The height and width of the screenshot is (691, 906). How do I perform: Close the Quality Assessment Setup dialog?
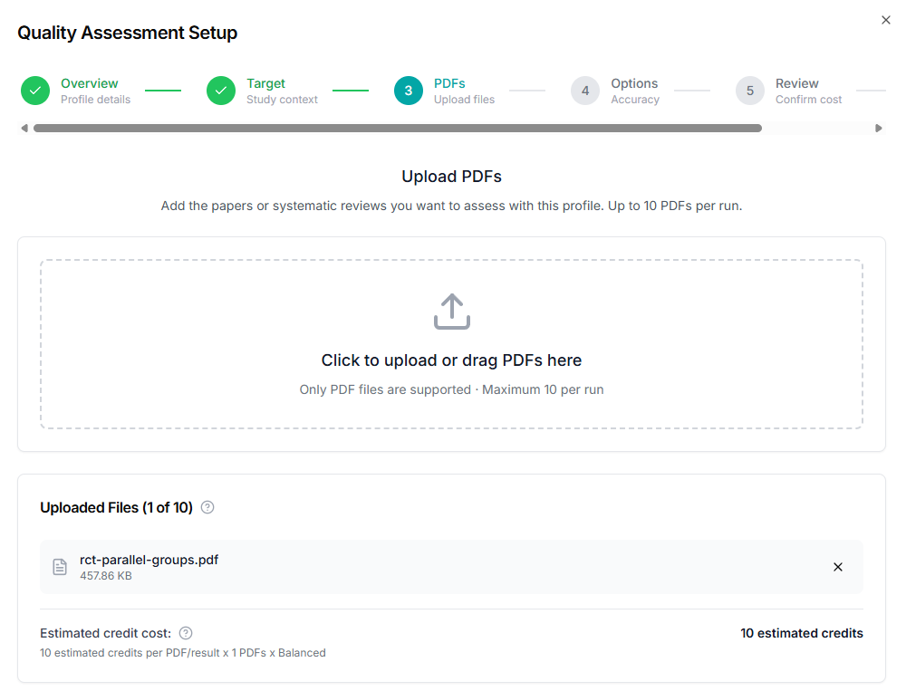[x=885, y=20]
